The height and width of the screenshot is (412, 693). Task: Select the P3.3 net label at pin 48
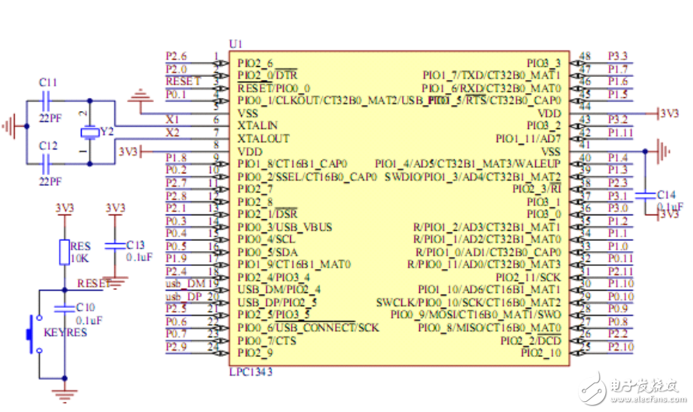coord(618,56)
